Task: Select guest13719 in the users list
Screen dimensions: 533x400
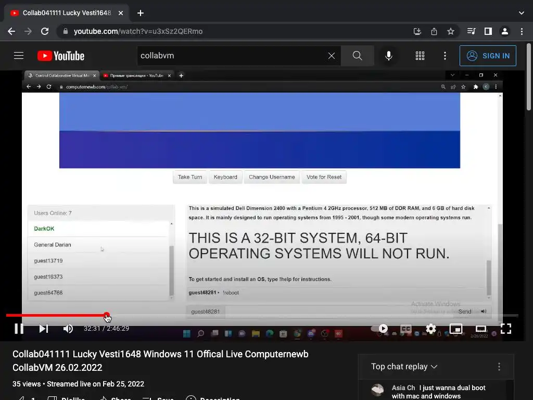Action: pos(98,260)
